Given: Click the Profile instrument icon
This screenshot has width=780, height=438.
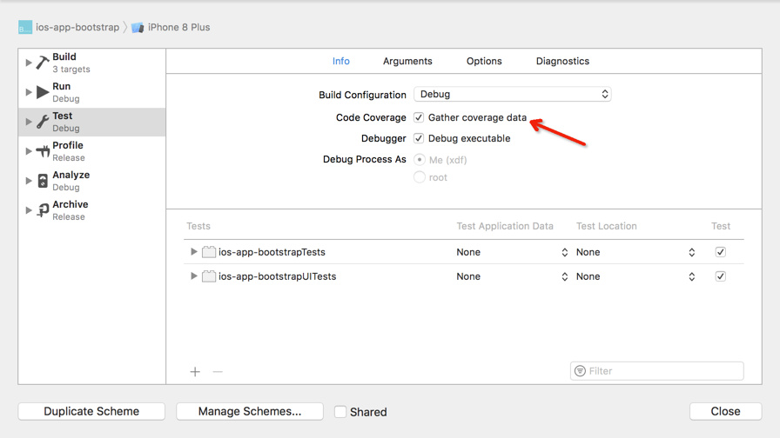Looking at the screenshot, I should pos(43,151).
